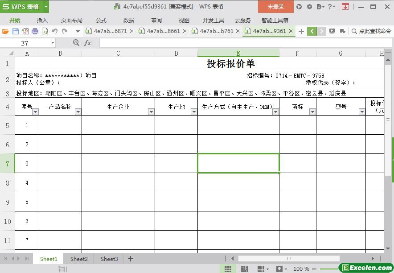Print the spreadsheet with the printer icon
The image size is (394, 273).
(35, 31)
